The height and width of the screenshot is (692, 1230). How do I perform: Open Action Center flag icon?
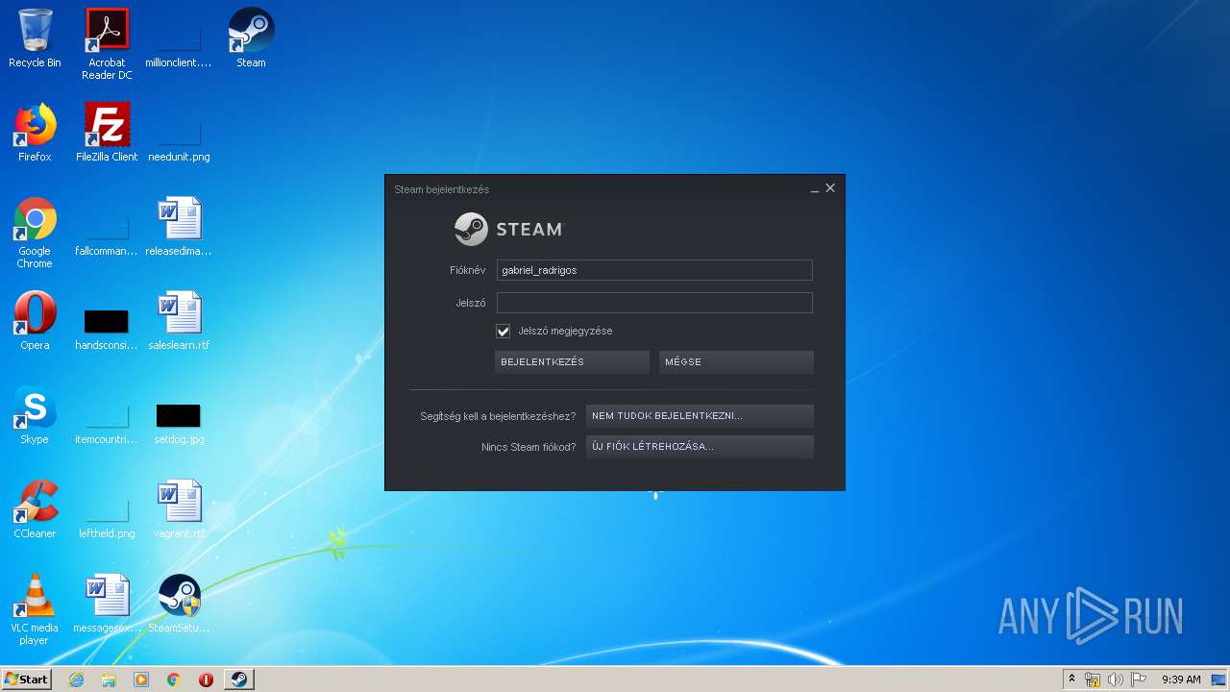pyautogui.click(x=1138, y=680)
